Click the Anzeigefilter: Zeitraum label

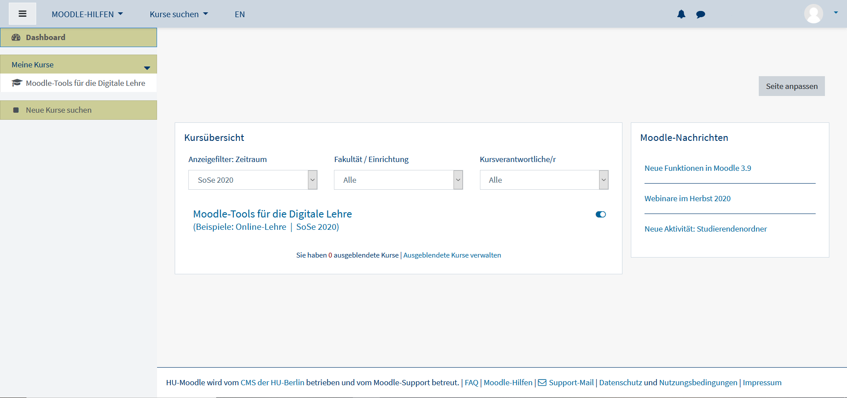[227, 159]
